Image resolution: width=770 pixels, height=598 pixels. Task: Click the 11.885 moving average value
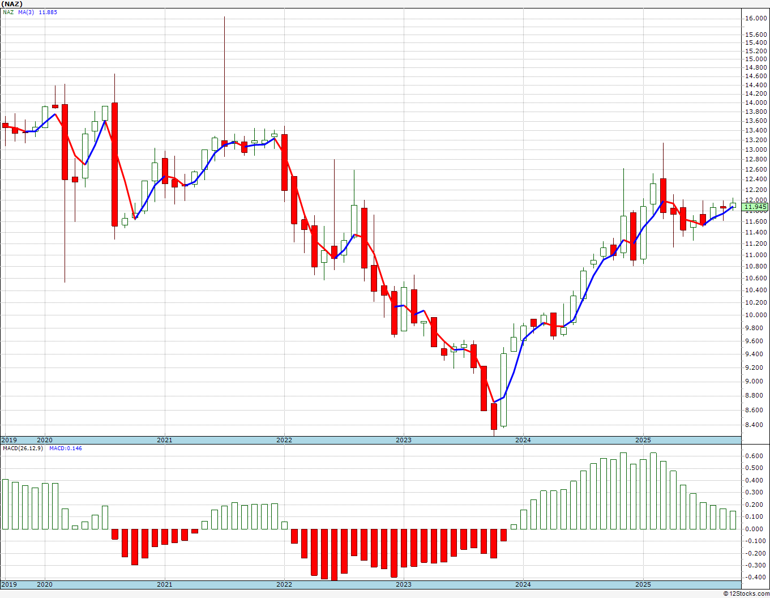tap(48, 12)
